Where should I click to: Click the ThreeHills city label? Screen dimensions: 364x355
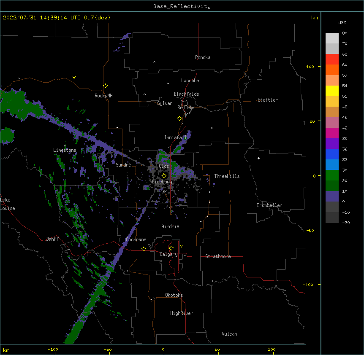coord(227,176)
